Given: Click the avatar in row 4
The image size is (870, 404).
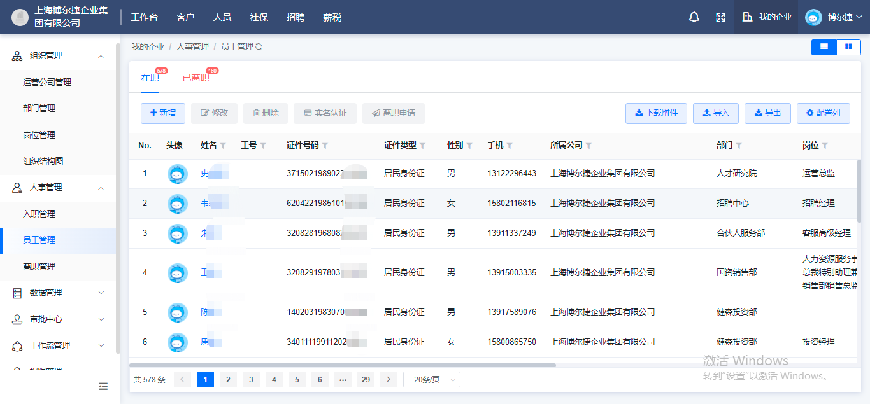Looking at the screenshot, I should tap(178, 273).
